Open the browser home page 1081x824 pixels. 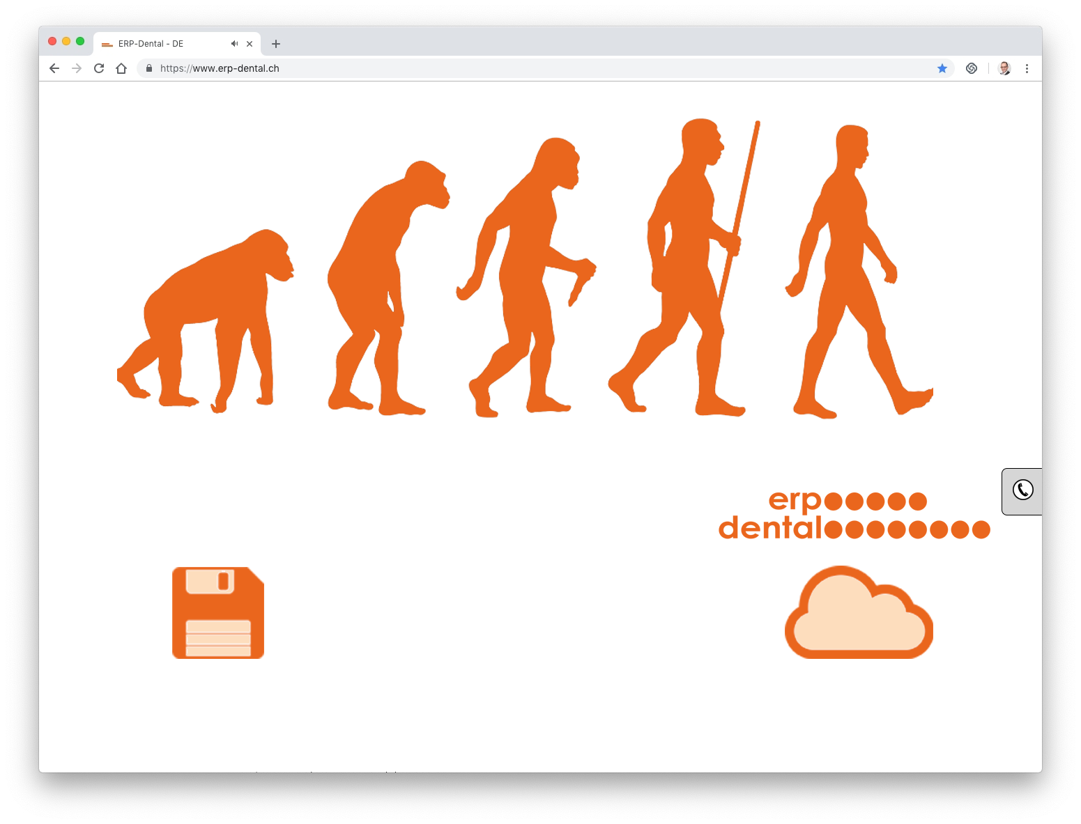(121, 68)
